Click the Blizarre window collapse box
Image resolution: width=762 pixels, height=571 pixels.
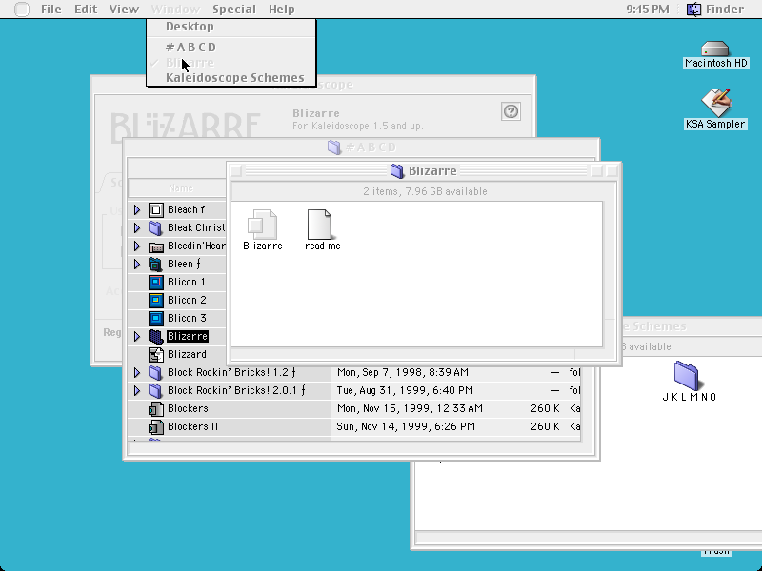coord(612,171)
